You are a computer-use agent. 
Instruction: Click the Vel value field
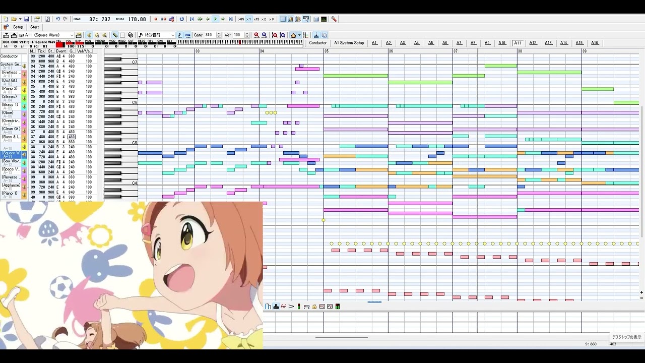click(x=238, y=35)
